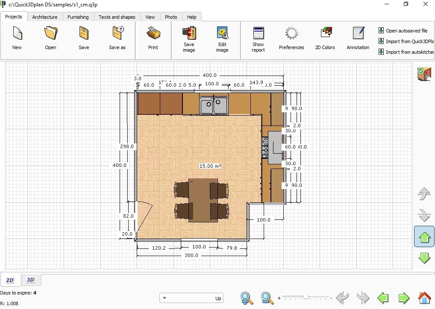
Task: Click the zoom out magnifier icon
Action: coord(267,298)
